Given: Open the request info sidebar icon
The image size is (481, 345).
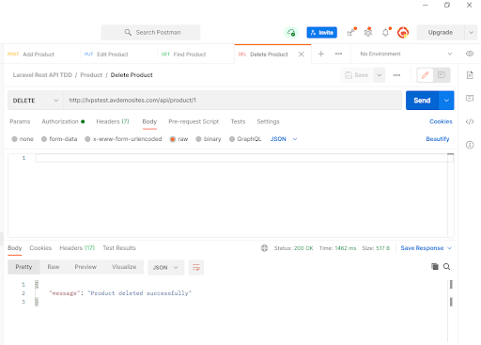Looking at the screenshot, I should point(470,145).
